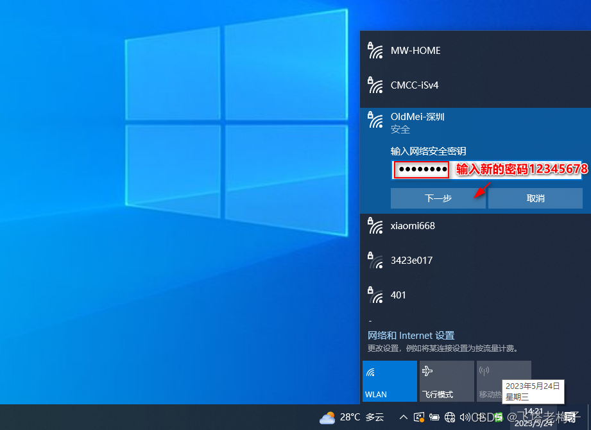Viewport: 591px width, 430px height.
Task: Click the 安全 status text under OldMei-深圳
Action: pos(400,129)
